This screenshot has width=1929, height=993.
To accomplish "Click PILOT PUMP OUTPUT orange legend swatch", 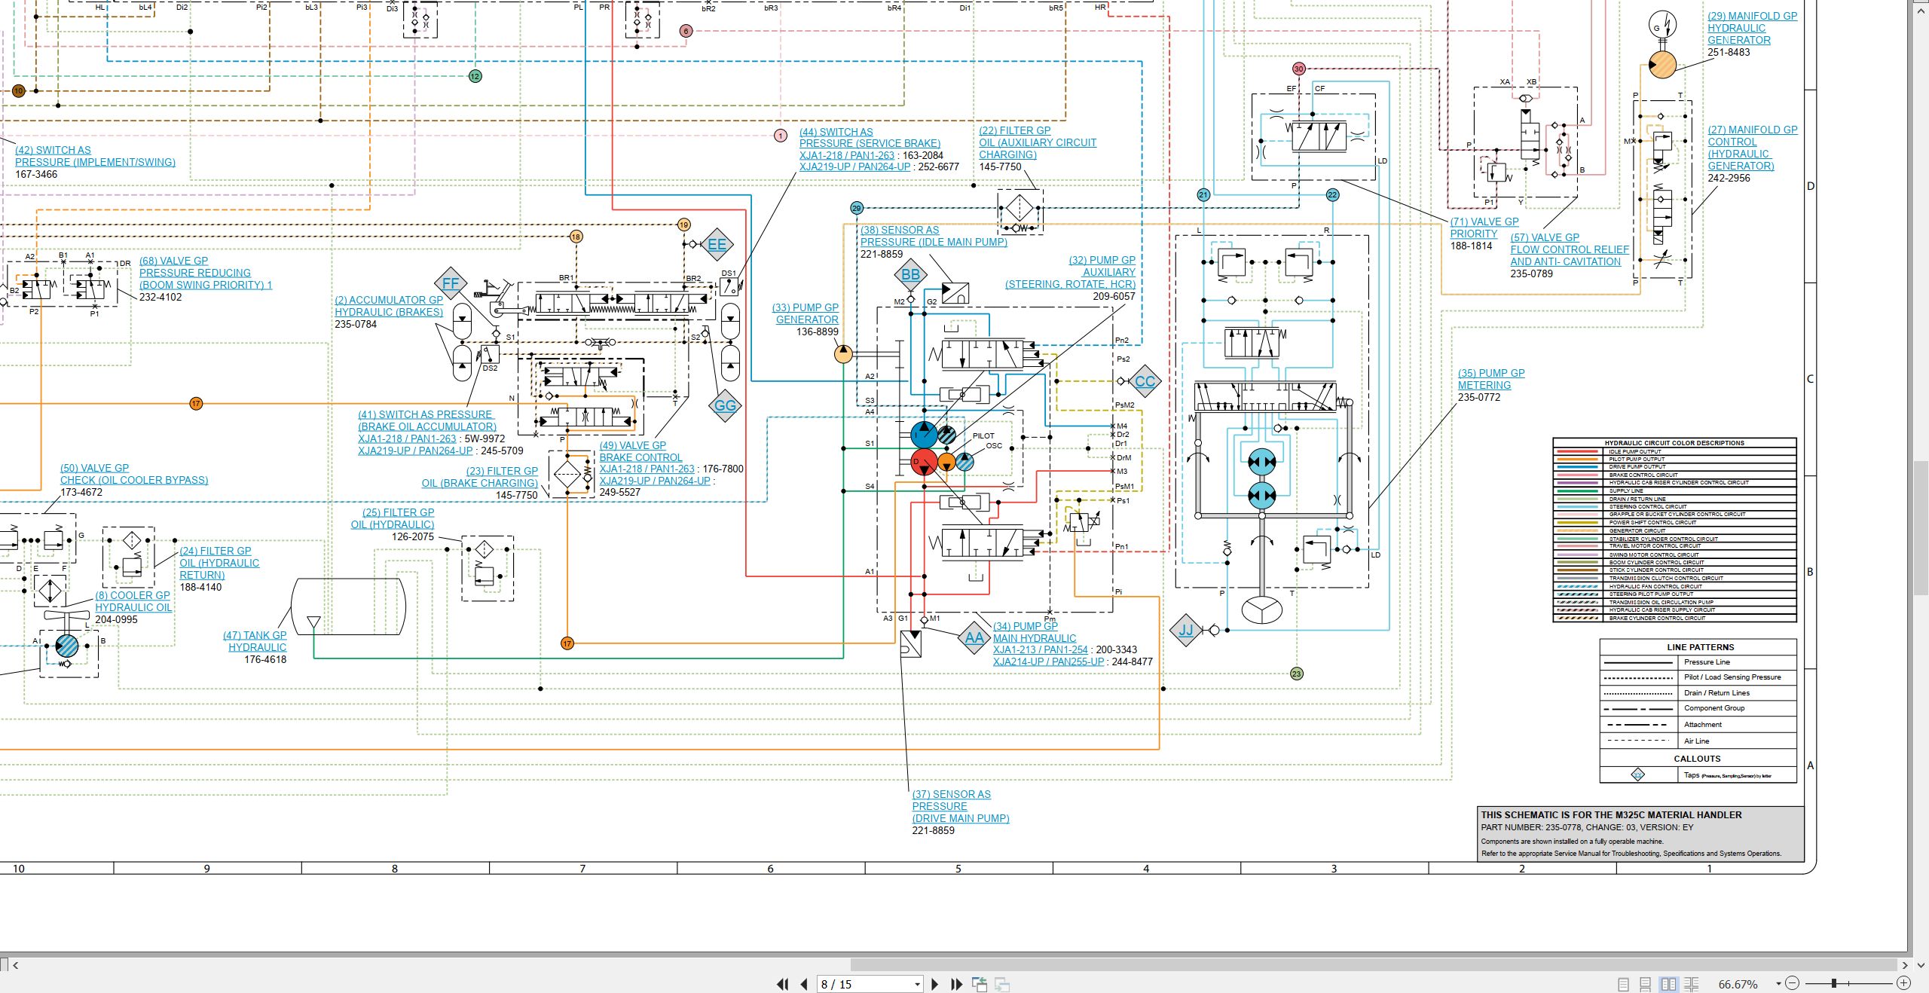I will 1577,459.
